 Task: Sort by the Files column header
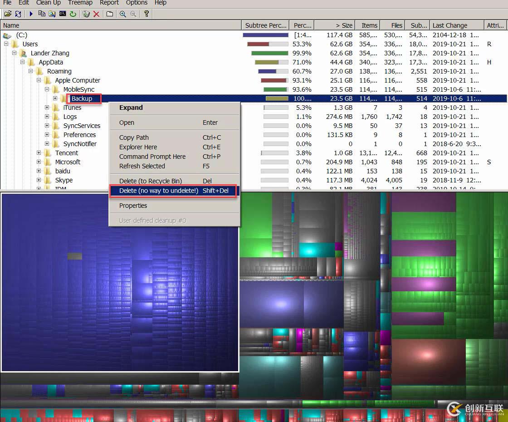[x=392, y=25]
